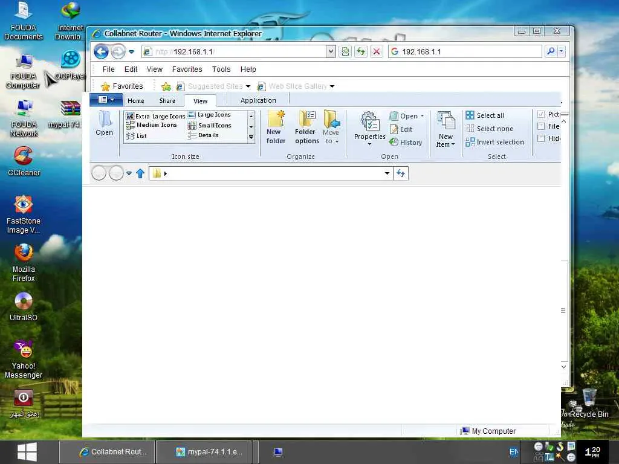Click the Google search box showing 192.168.1.1
This screenshot has height=464, width=619.
465,52
